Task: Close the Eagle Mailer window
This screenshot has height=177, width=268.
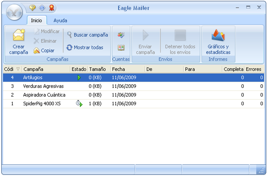Action: coord(259,7)
